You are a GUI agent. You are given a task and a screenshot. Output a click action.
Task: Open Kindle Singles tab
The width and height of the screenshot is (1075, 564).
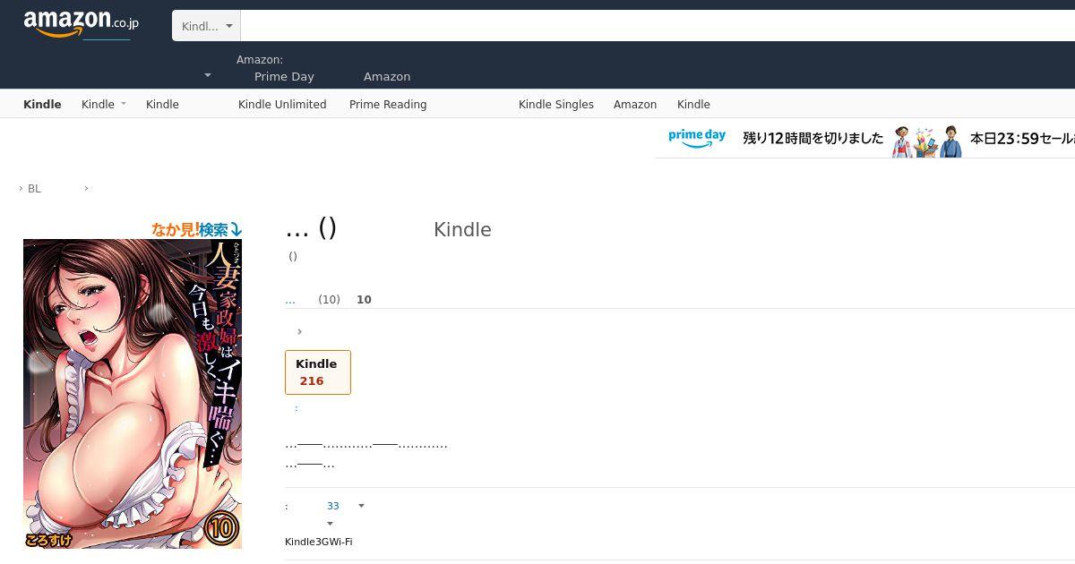pyautogui.click(x=556, y=105)
